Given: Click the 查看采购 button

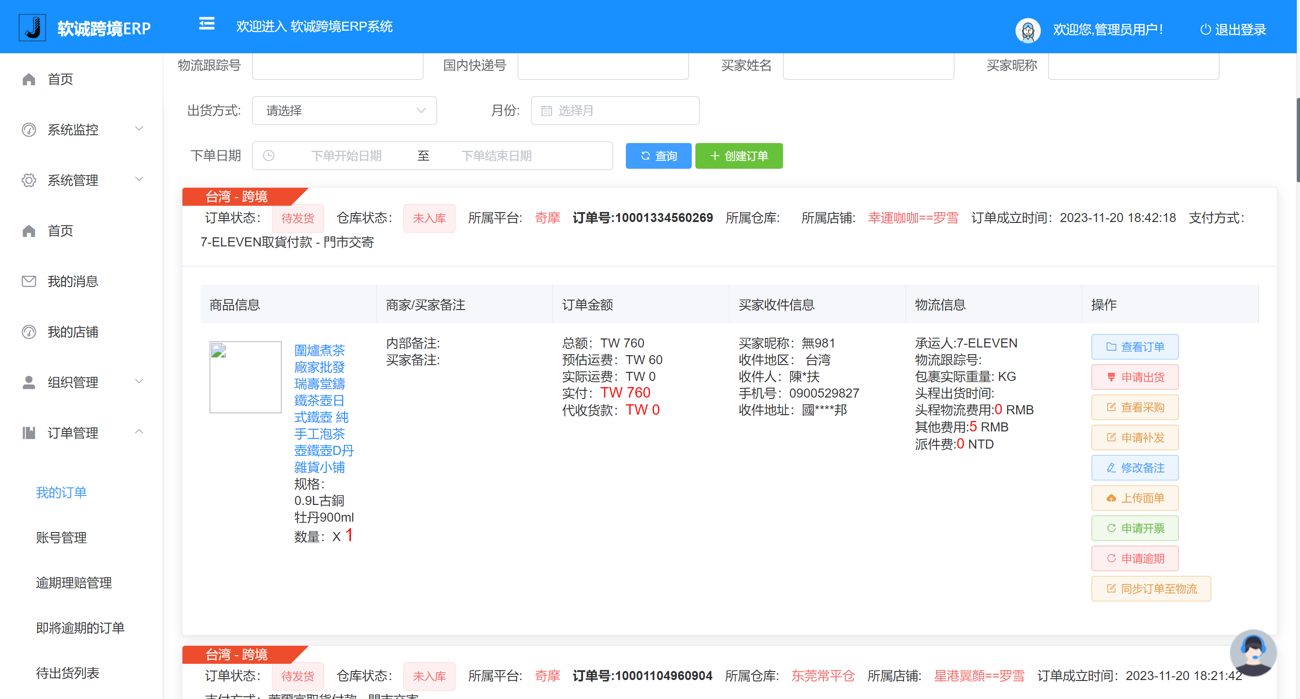Looking at the screenshot, I should (1135, 407).
